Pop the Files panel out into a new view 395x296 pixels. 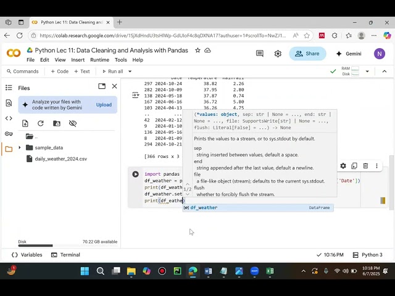(102, 86)
